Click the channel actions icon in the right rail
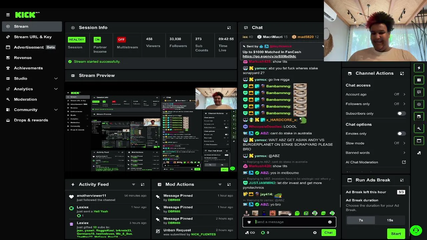Screen dimensions: 427x240 coord(419,116)
